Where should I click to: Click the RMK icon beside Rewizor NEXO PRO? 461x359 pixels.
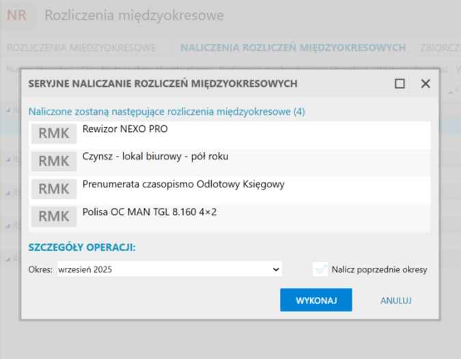point(54,134)
